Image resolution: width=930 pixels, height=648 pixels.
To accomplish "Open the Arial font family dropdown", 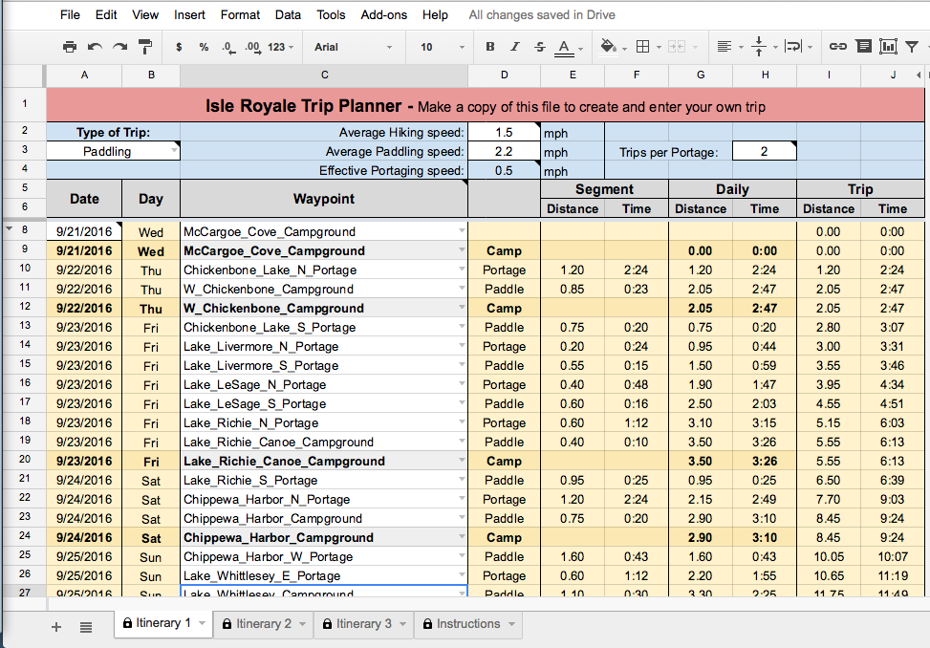I will tap(354, 47).
